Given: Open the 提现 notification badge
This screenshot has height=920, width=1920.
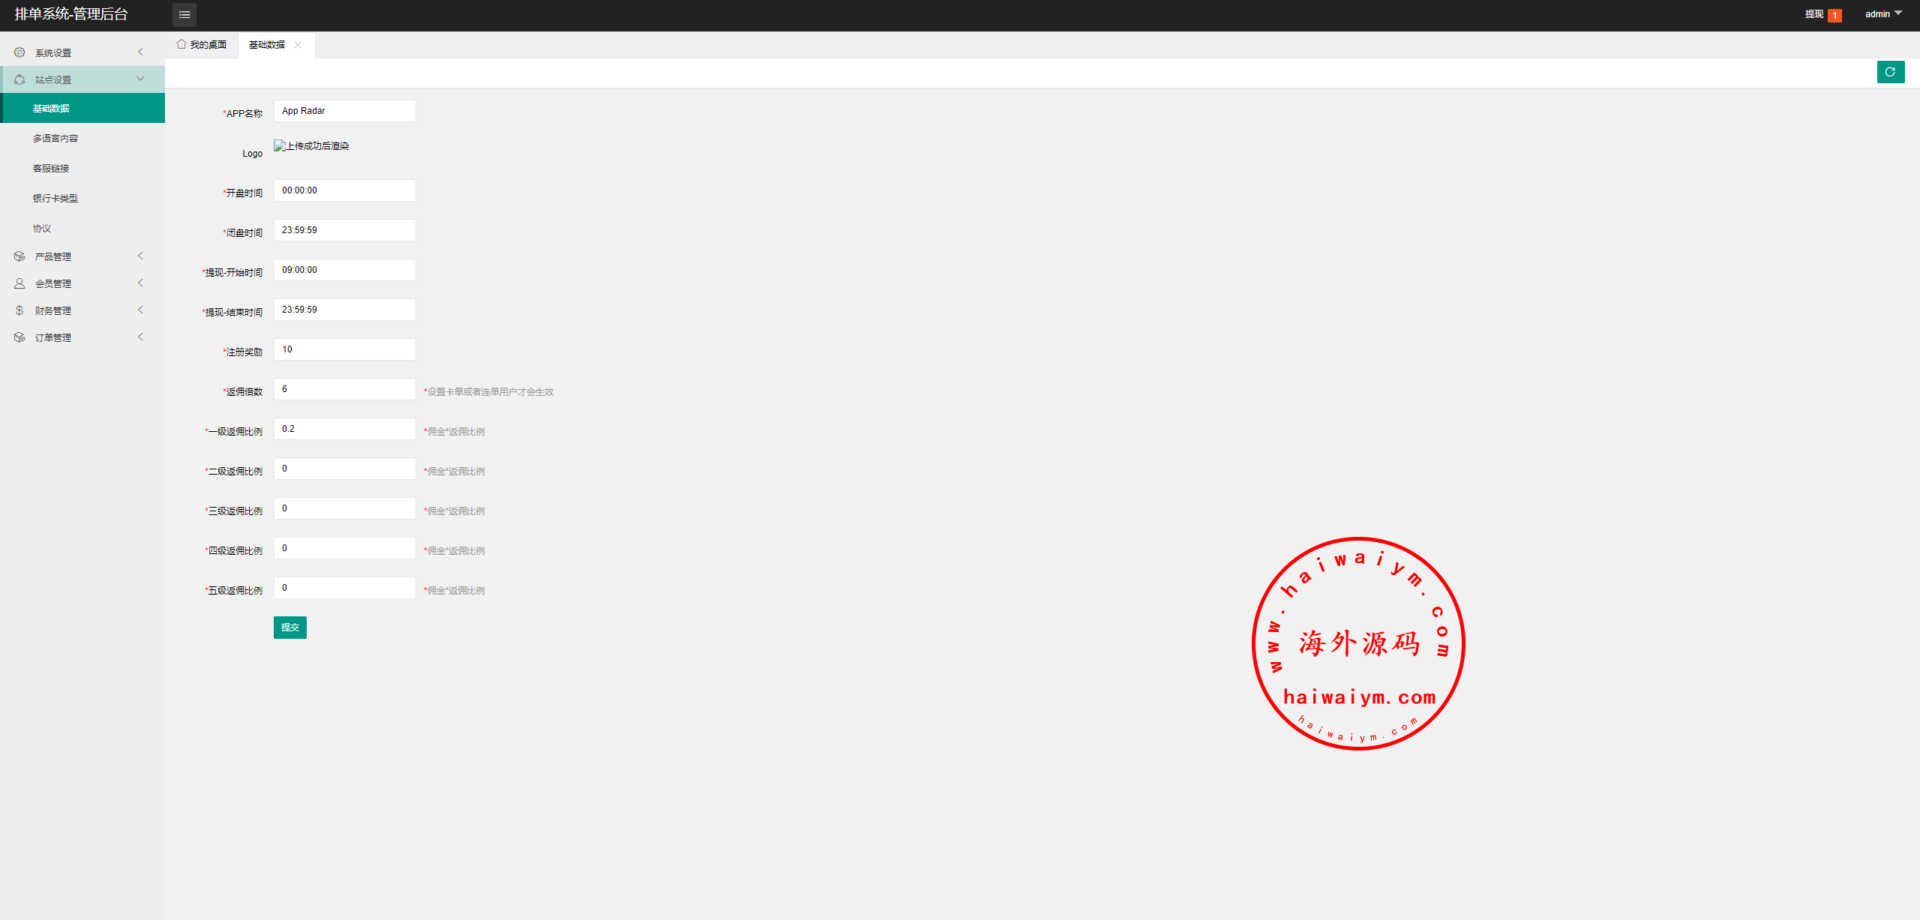Looking at the screenshot, I should [x=1834, y=15].
